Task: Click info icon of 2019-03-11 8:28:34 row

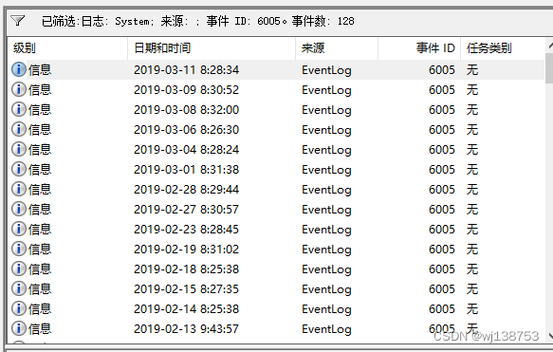Action: [x=19, y=69]
